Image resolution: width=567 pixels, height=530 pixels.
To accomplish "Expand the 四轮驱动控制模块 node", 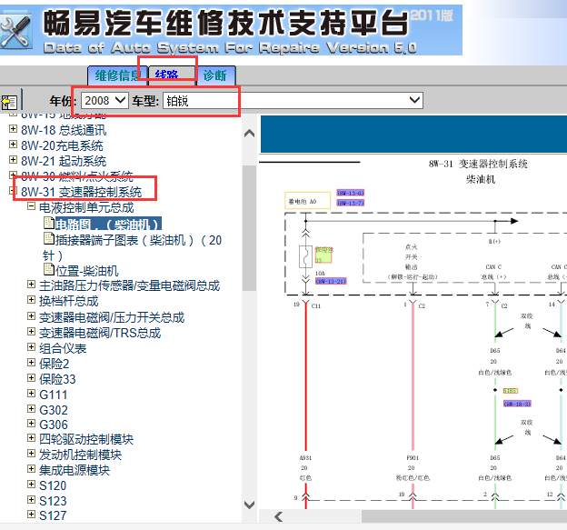I will [32, 438].
